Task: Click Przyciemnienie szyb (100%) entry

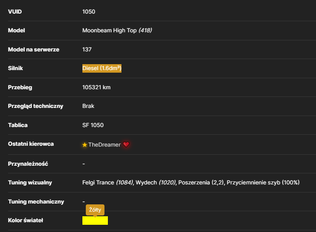Action: (263, 183)
